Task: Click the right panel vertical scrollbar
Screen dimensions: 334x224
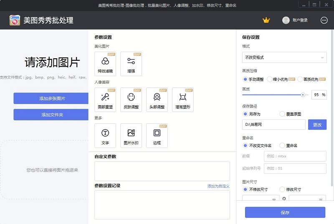Action: click(x=331, y=108)
